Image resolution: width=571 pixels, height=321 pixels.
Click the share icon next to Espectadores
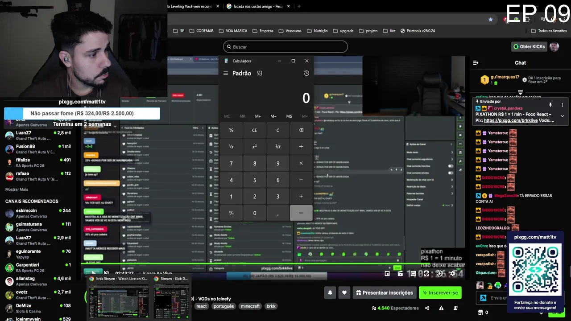[427, 308]
